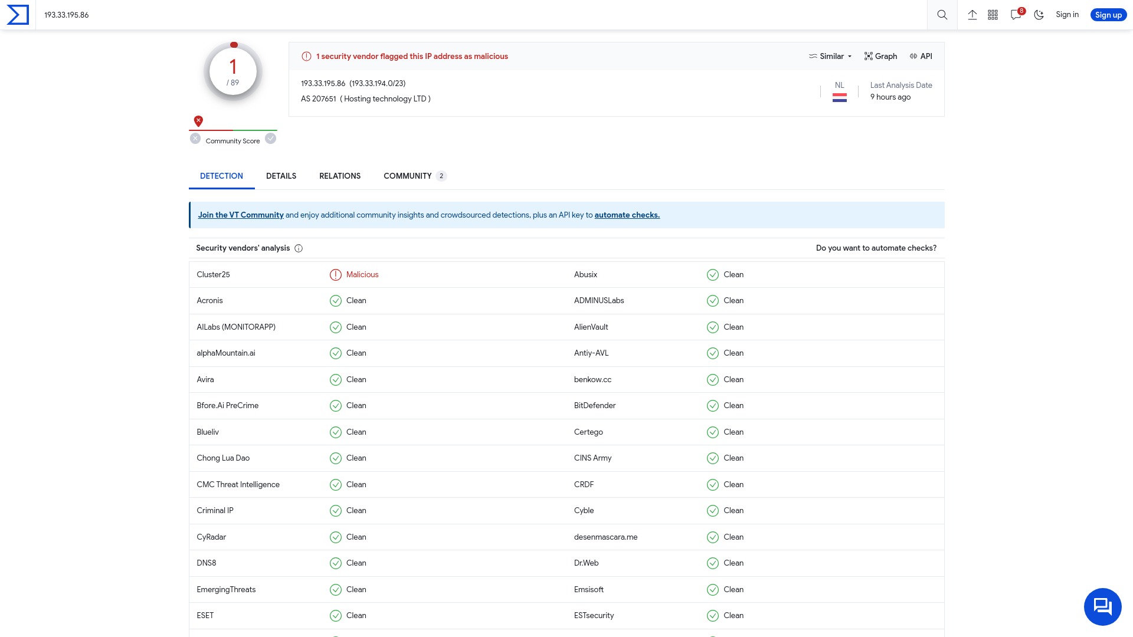Select the DNS8 vendor name

pyautogui.click(x=207, y=563)
